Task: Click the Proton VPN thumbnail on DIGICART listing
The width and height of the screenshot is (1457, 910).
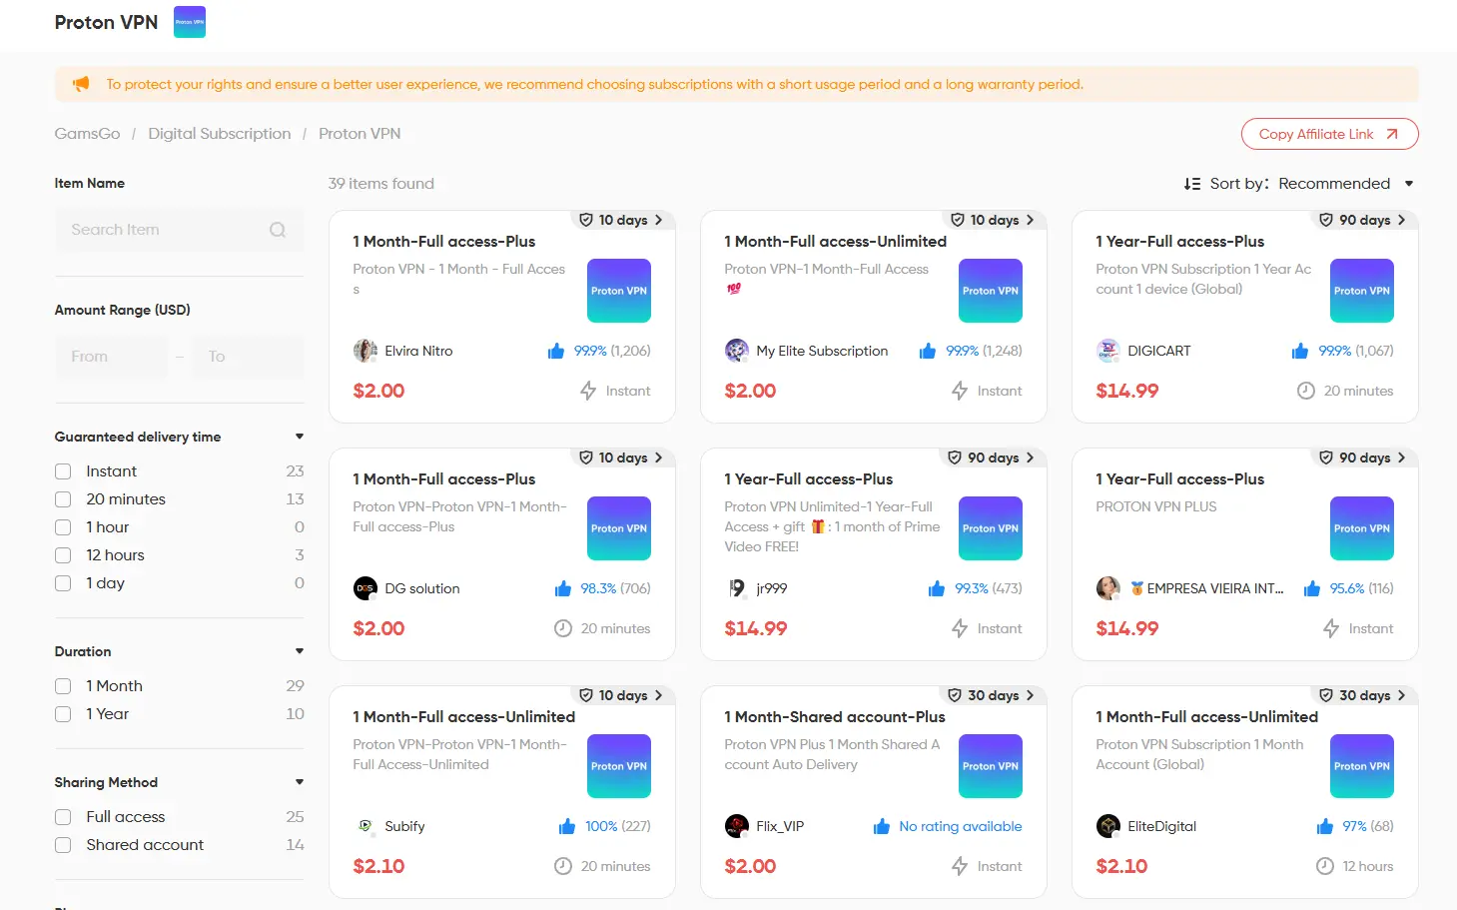Action: tap(1362, 291)
